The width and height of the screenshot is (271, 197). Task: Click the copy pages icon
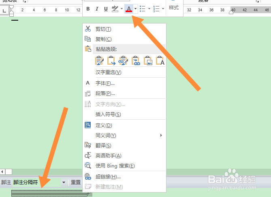coord(87,39)
